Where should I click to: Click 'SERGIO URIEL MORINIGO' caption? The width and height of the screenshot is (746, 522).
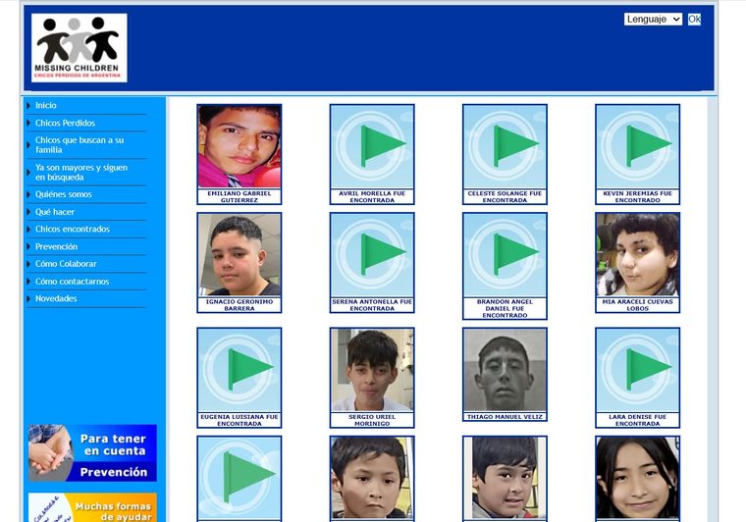[372, 420]
